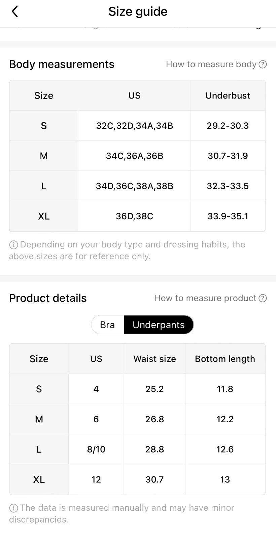Image resolution: width=276 pixels, height=538 pixels.
Task: Tap the Waist size column header
Action: (x=154, y=359)
